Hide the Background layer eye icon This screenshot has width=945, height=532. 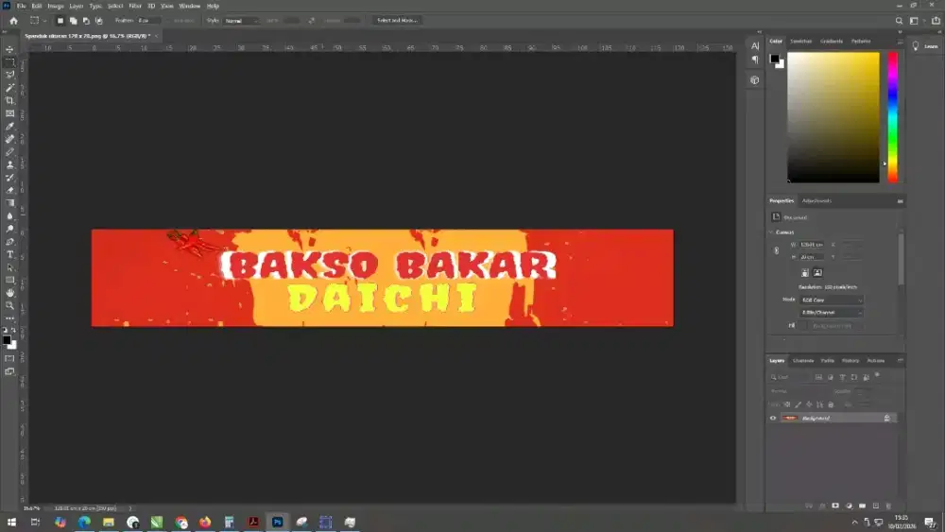pyautogui.click(x=773, y=418)
